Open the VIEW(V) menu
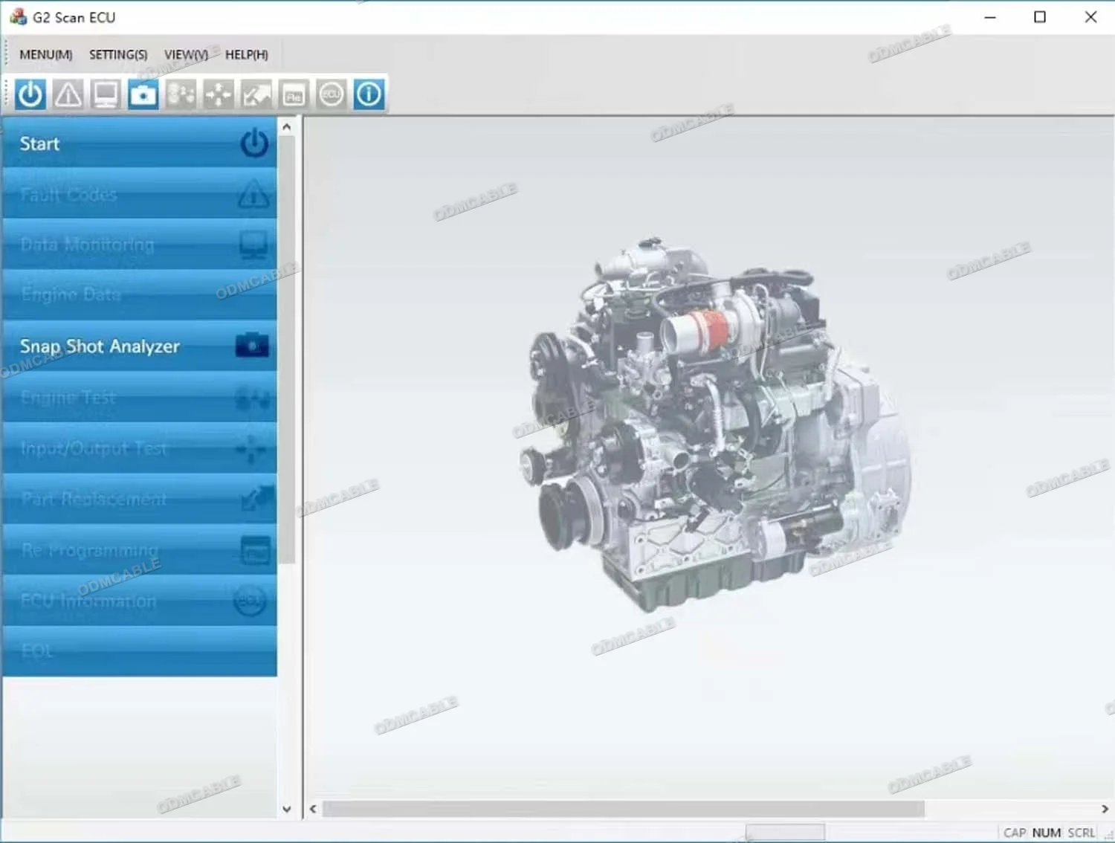The image size is (1115, 843). point(186,55)
